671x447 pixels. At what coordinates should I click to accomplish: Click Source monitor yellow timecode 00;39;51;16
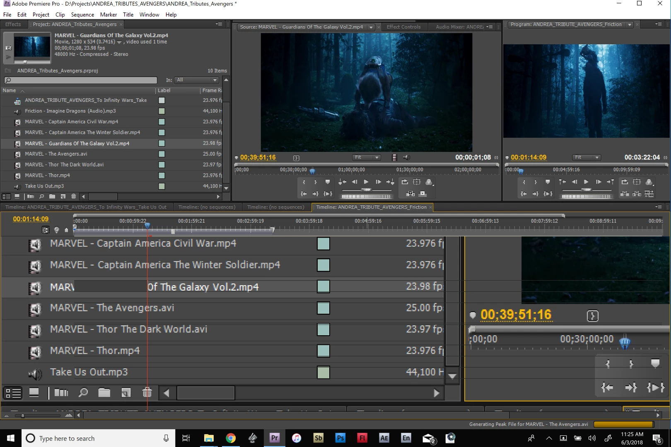[x=258, y=157]
